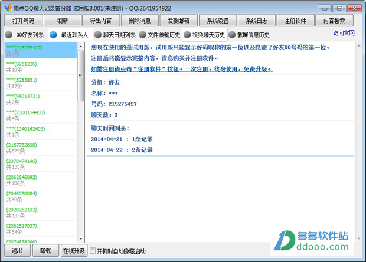Switch to 聊天日期列表 view

pyautogui.click(x=115, y=35)
